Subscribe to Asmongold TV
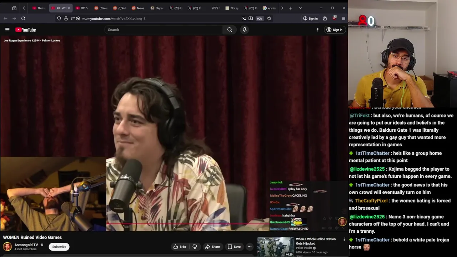 (59, 247)
